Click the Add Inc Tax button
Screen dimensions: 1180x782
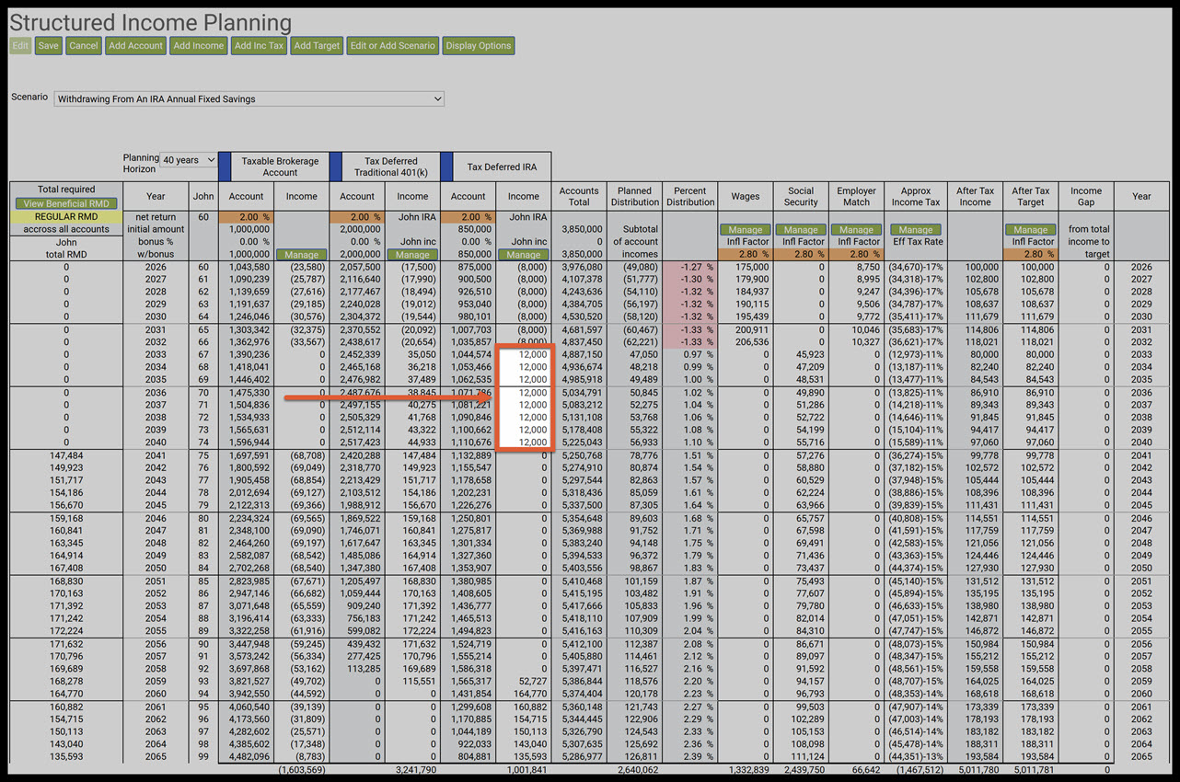(x=259, y=46)
